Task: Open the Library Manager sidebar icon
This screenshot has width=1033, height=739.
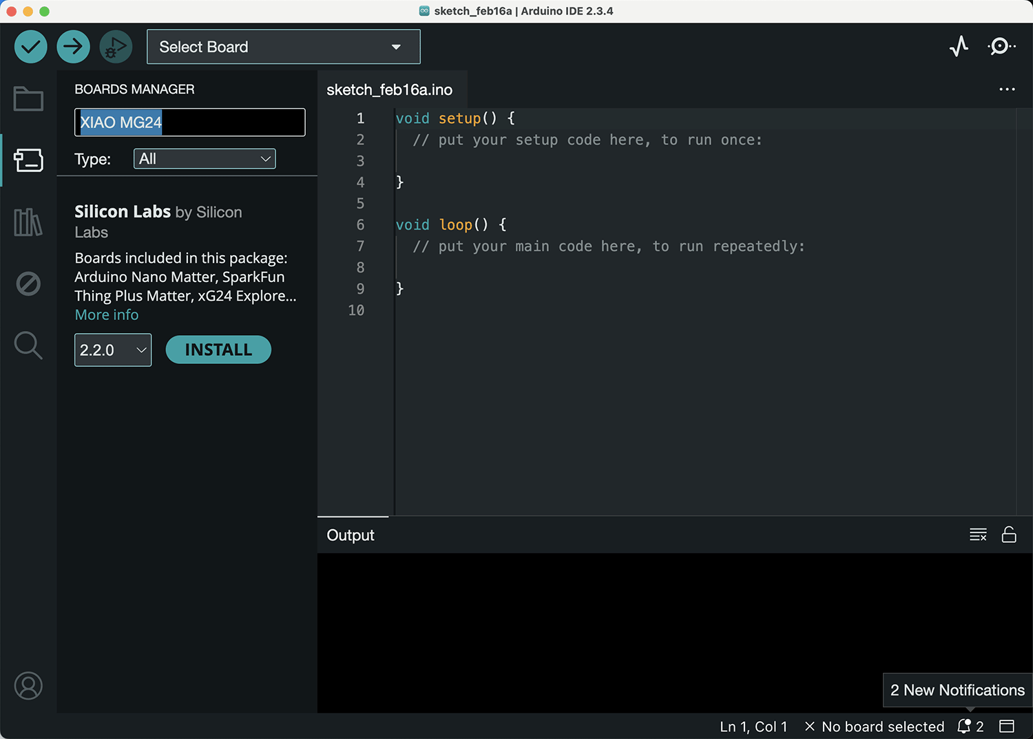Action: [x=28, y=222]
